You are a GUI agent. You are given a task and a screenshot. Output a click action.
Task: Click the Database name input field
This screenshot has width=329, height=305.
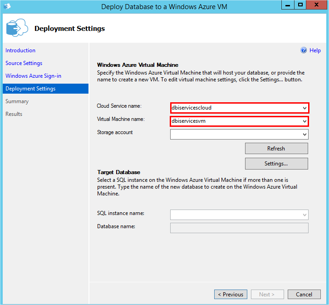point(239,228)
